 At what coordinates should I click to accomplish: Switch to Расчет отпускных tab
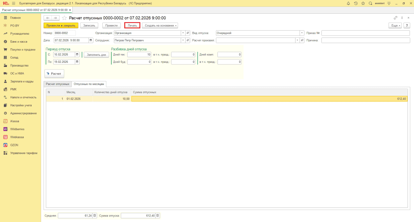pyautogui.click(x=57, y=84)
